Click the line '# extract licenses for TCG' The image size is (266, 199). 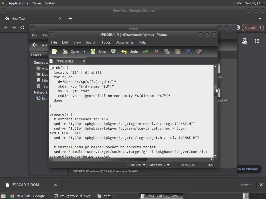point(81,119)
